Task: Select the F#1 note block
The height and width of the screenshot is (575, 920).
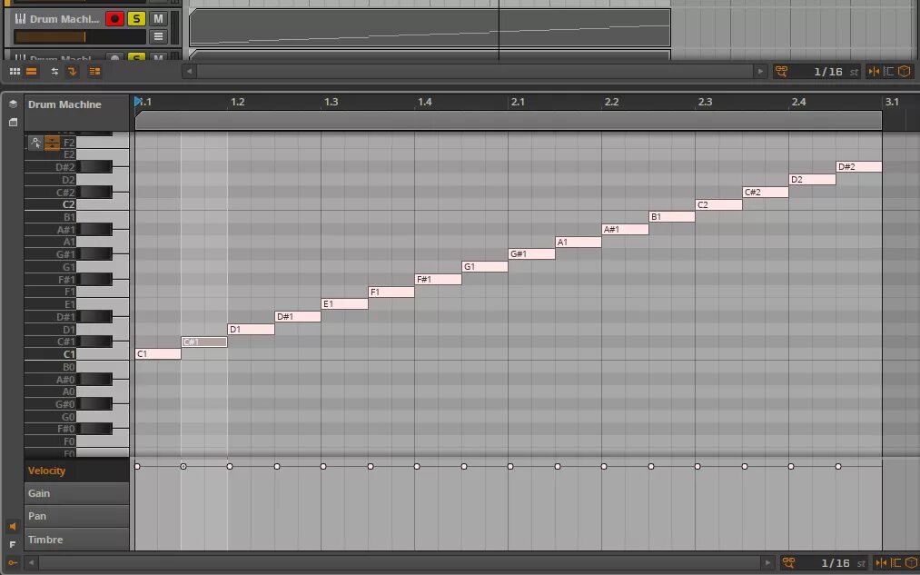Action: 439,279
